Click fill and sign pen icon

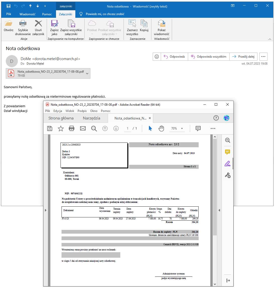coord(228,164)
